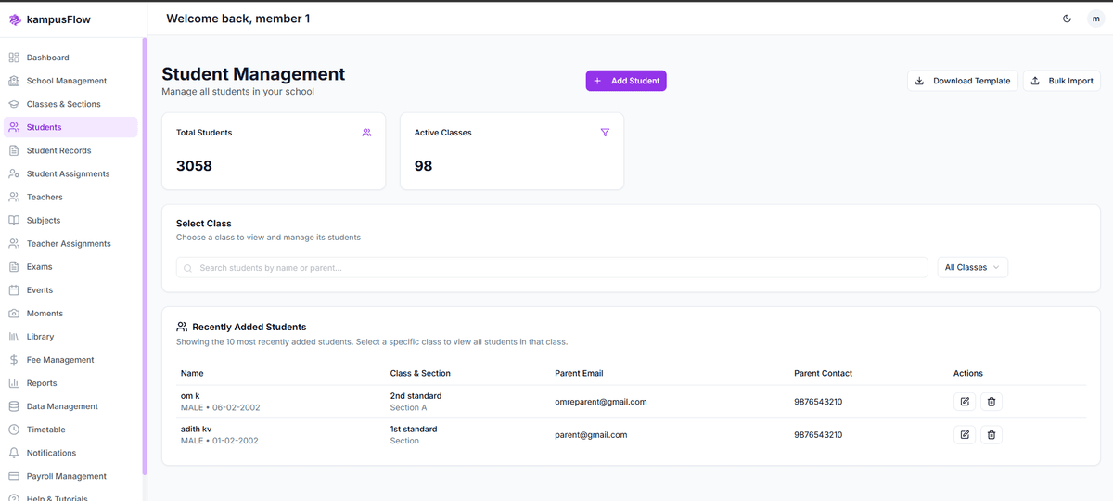1113x501 pixels.
Task: Click the Name column header
Action: pyautogui.click(x=192, y=373)
